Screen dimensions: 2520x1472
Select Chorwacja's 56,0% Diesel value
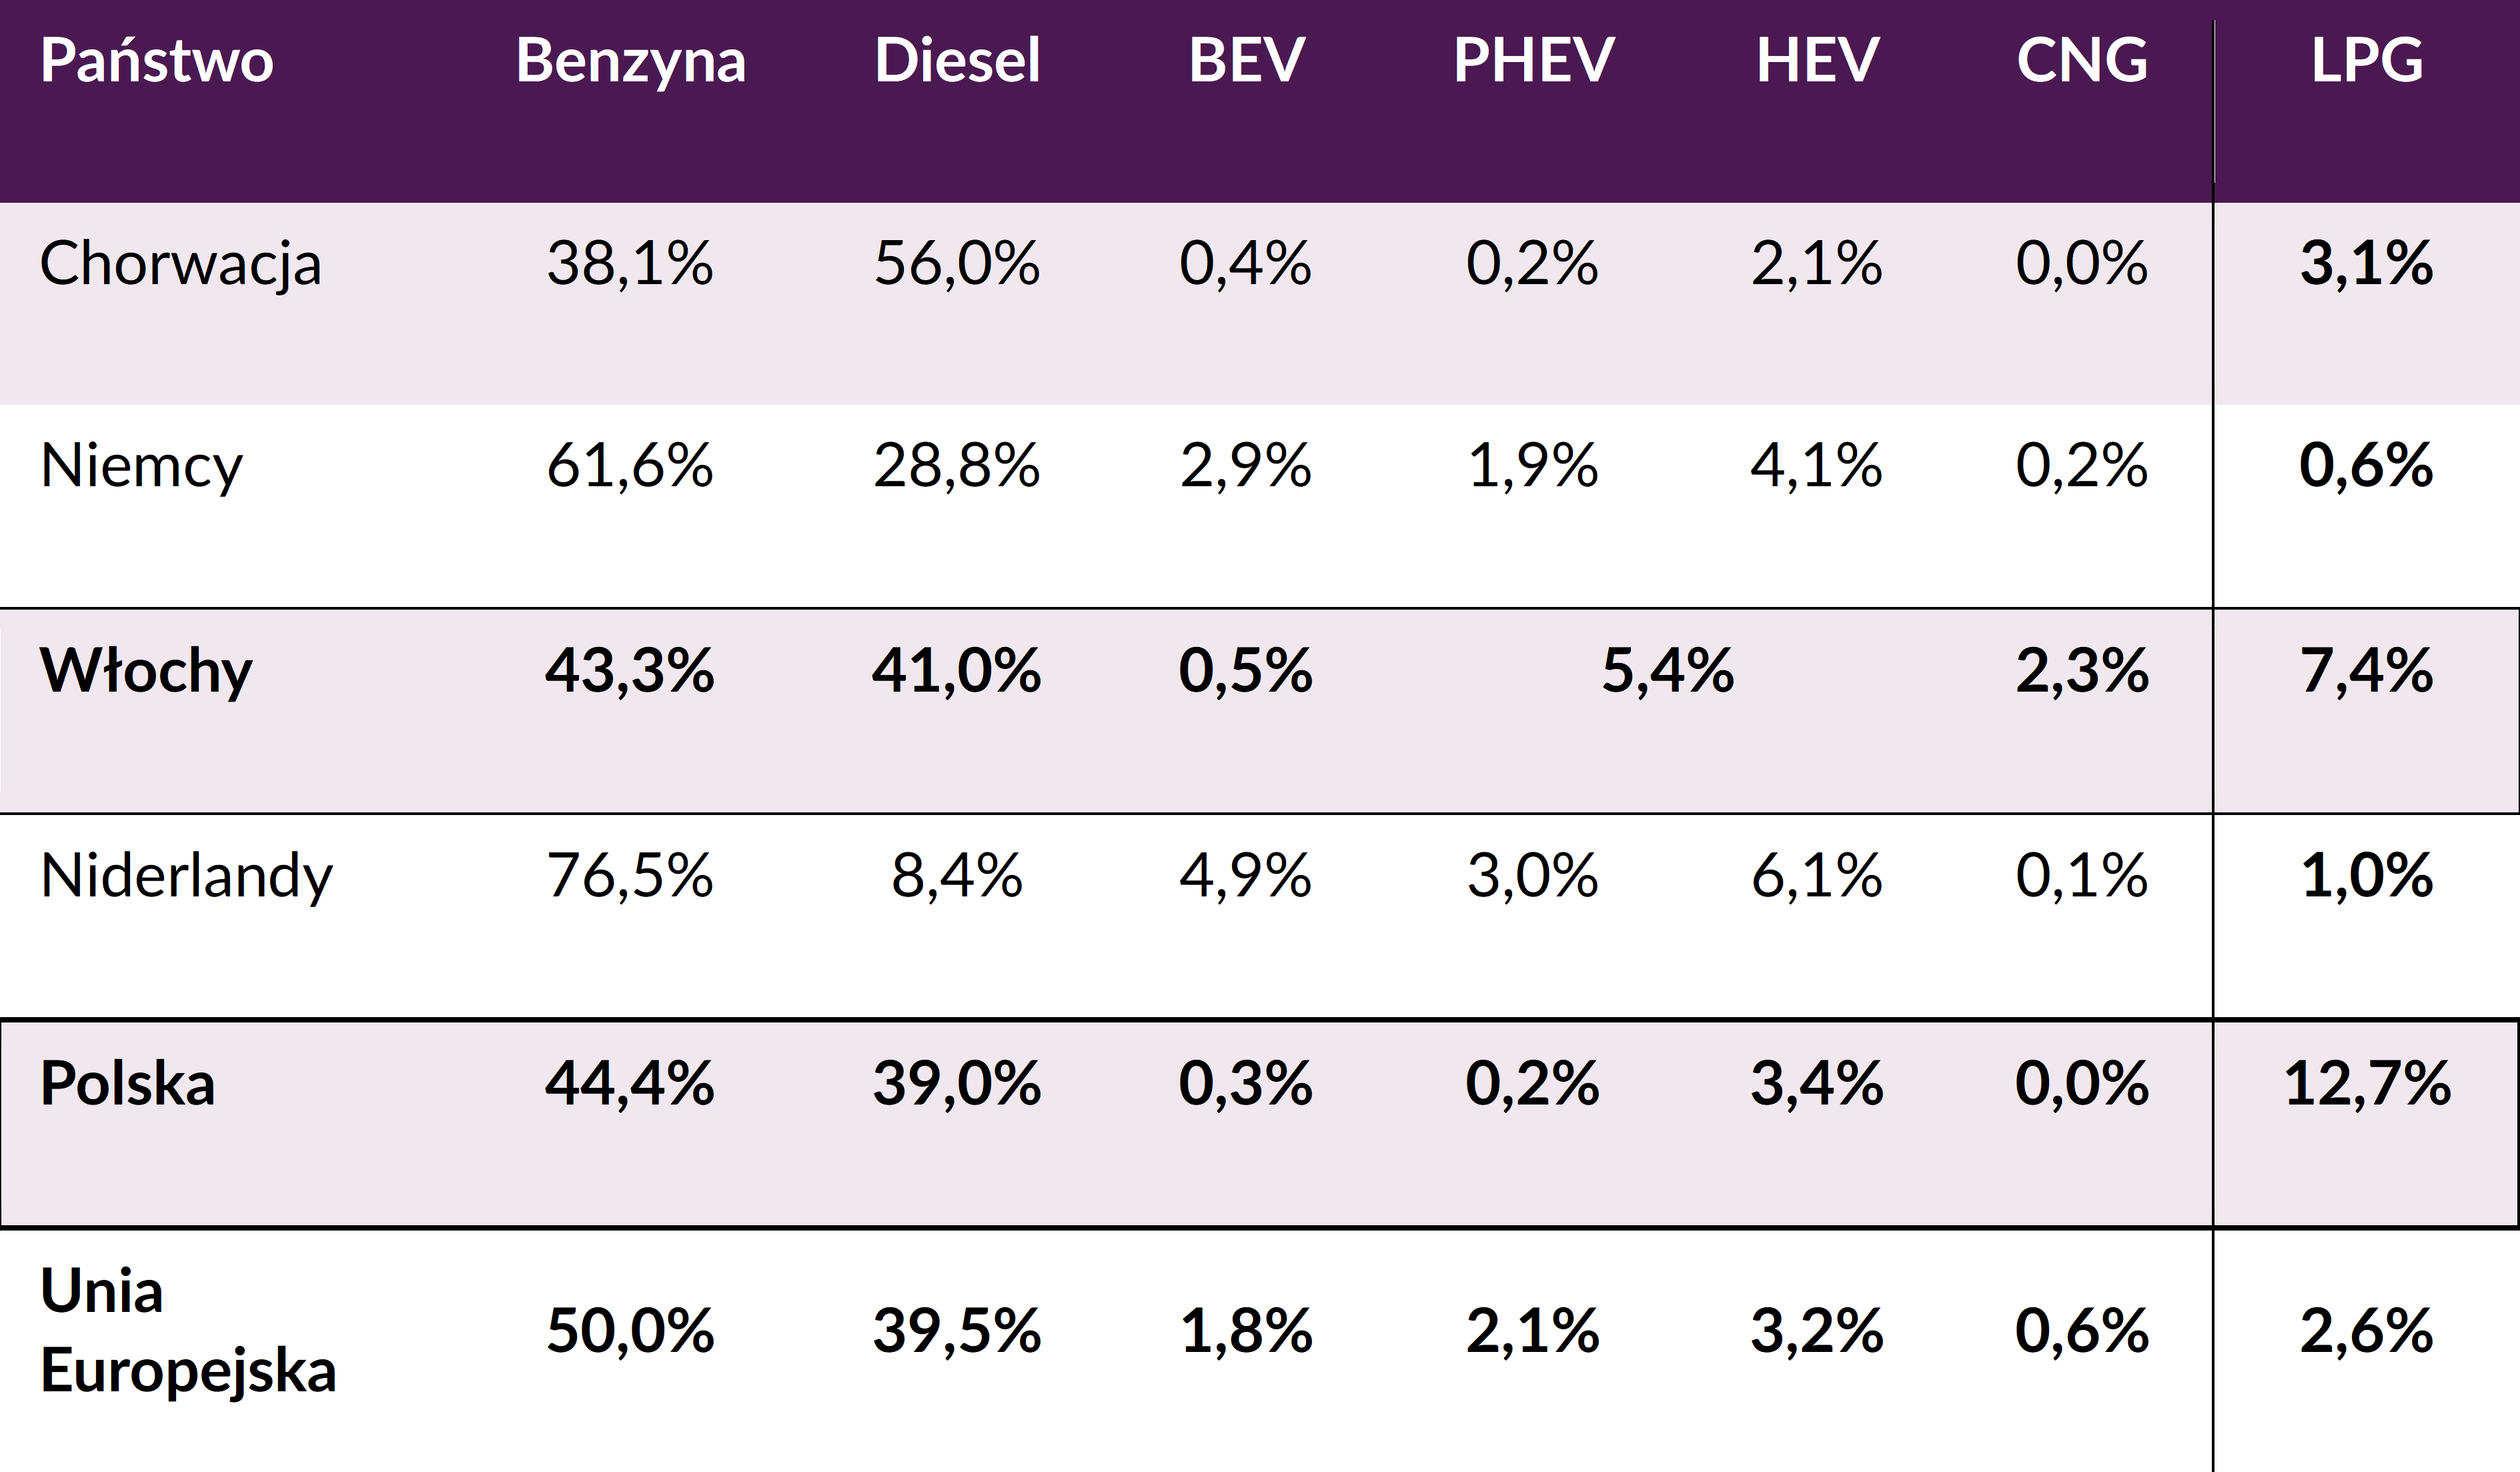(x=957, y=264)
